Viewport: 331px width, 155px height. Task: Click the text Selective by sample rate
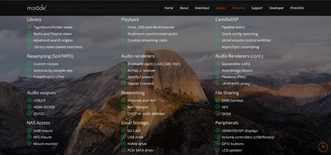(53, 70)
